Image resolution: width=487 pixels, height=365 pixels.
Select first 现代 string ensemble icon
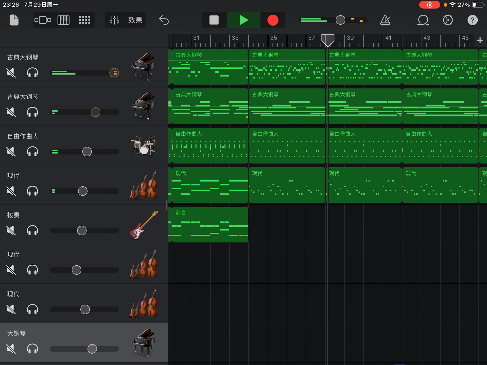[144, 185]
